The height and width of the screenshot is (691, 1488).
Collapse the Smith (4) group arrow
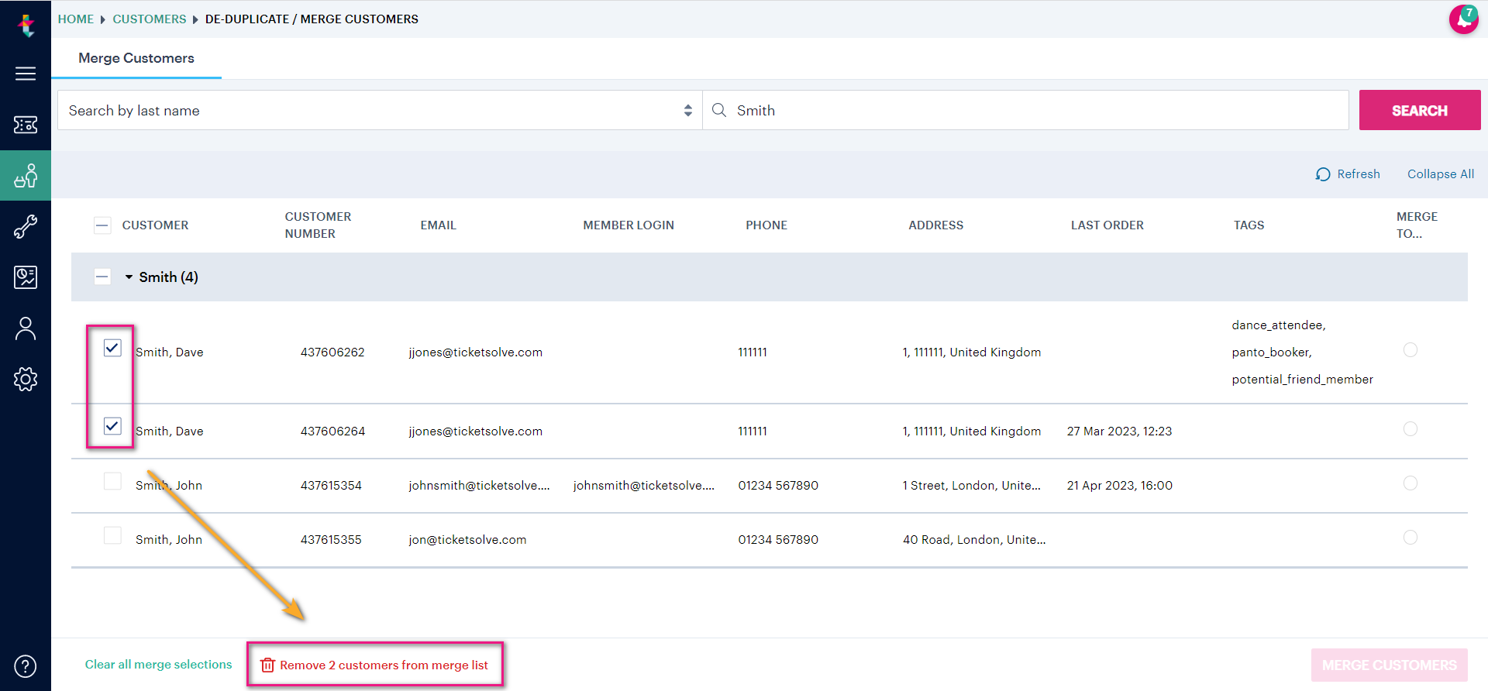129,277
